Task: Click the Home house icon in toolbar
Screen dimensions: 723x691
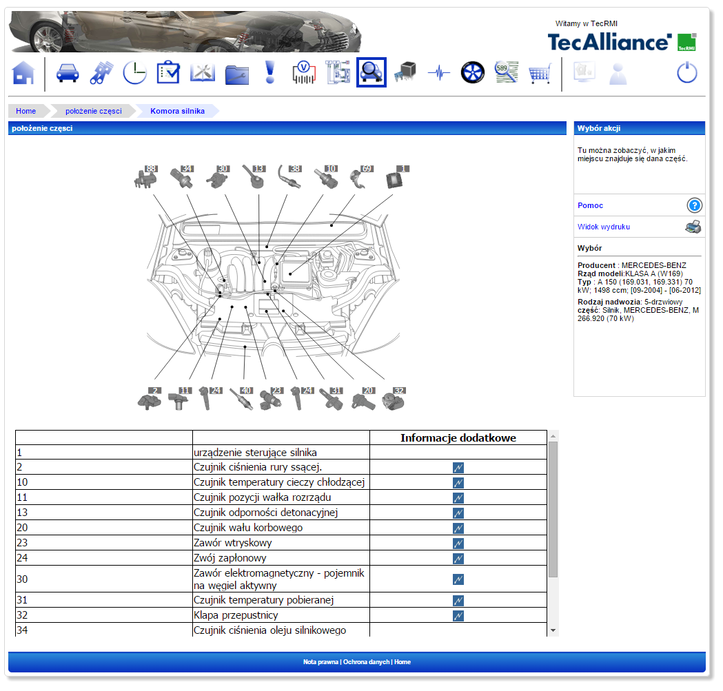Action: (23, 72)
